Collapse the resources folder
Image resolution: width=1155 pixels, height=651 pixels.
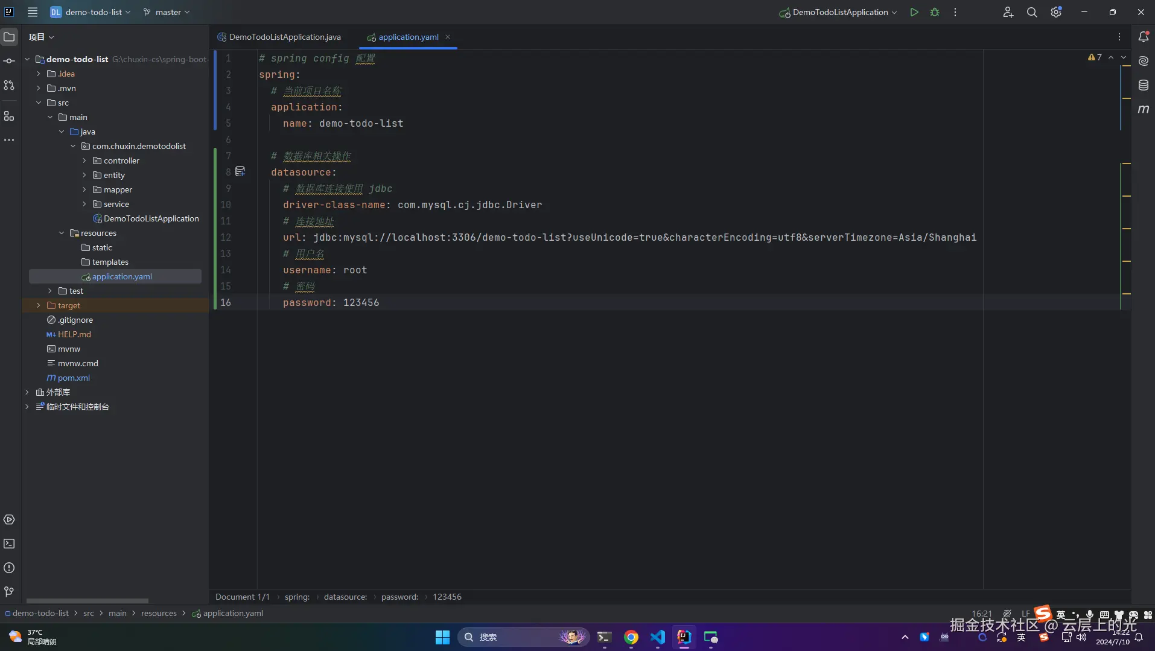pyautogui.click(x=62, y=233)
